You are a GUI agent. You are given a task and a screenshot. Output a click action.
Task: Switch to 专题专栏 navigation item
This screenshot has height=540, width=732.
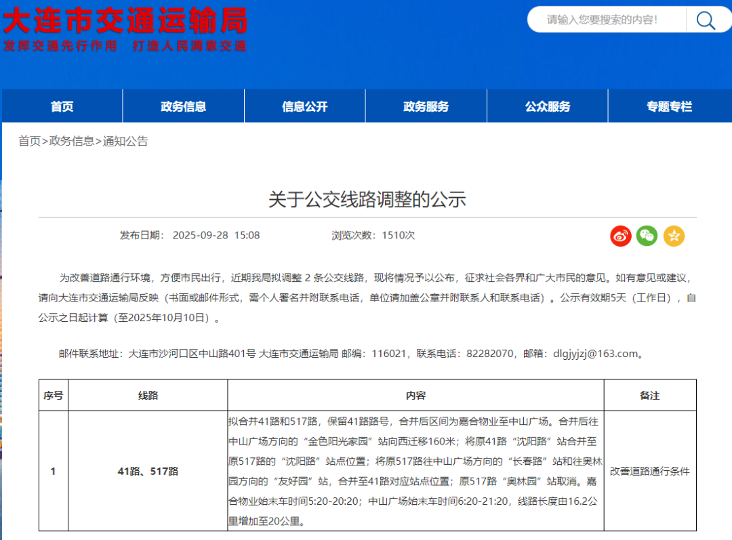(669, 106)
